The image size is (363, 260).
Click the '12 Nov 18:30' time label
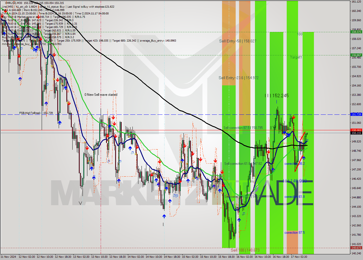click(63, 257)
